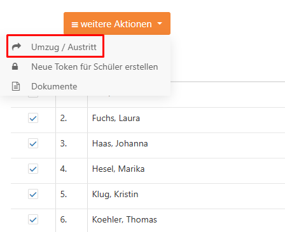Click the name Klug, Kristin
The width and height of the screenshot is (285, 232).
[115, 194]
